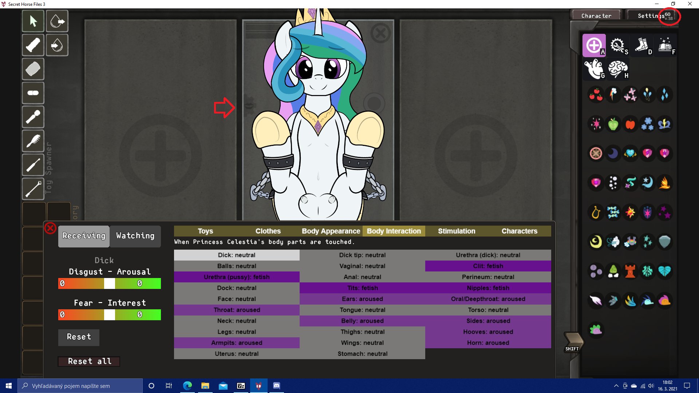The height and width of the screenshot is (393, 699).
Task: Pick the orange chess rook cutie mark
Action: (630, 271)
